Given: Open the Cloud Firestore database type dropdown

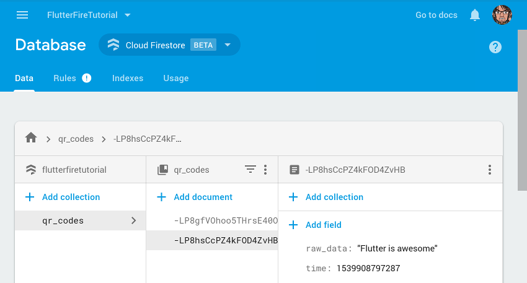Looking at the screenshot, I should [228, 45].
